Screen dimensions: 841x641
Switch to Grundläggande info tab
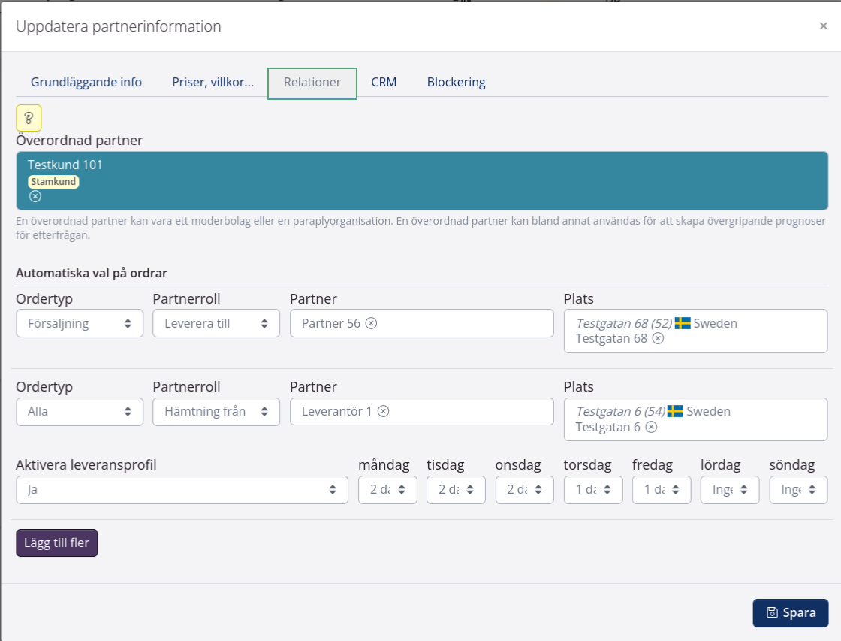pyautogui.click(x=86, y=83)
